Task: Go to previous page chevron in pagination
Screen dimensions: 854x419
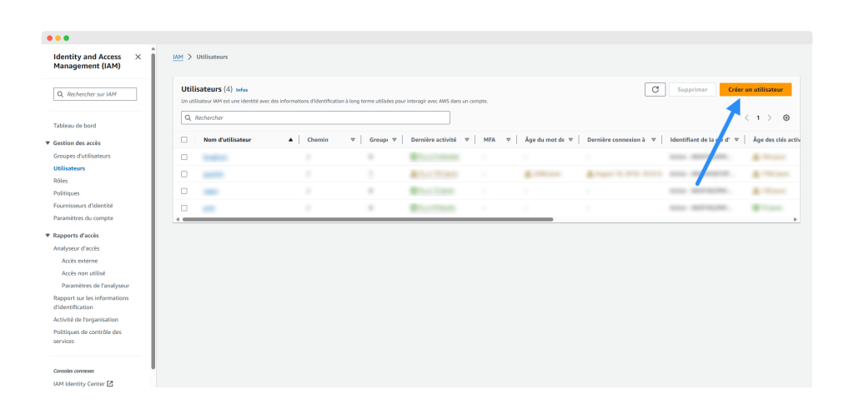Action: tap(746, 117)
